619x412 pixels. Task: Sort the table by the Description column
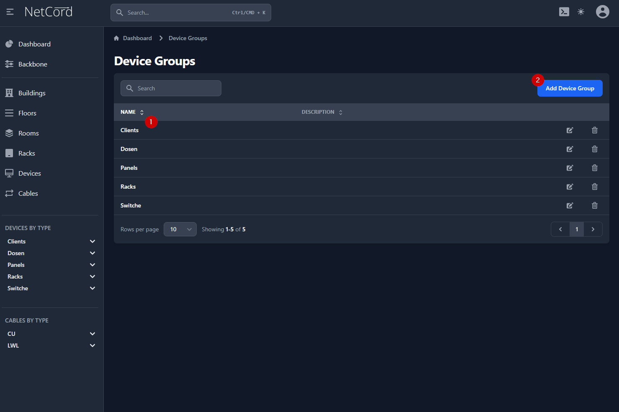[322, 112]
